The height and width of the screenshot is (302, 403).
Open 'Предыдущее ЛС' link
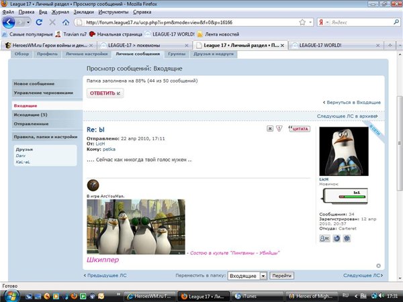point(105,275)
